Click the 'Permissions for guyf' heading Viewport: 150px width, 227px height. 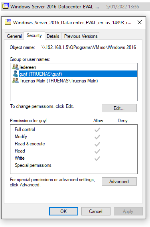28,121
